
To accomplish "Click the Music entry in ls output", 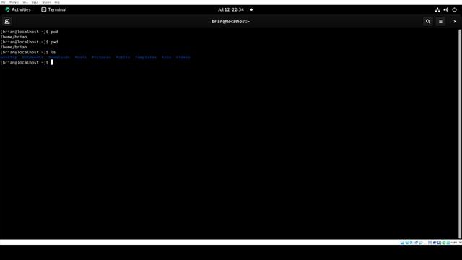I will pos(80,57).
